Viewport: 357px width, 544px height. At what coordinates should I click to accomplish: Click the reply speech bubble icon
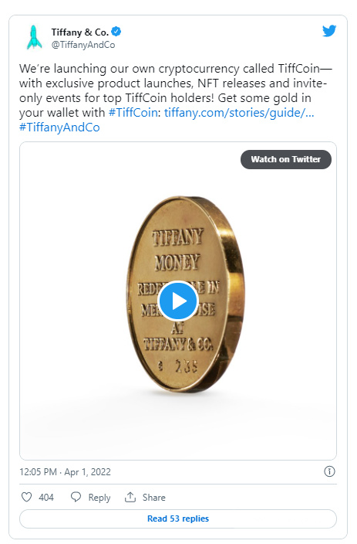[76, 497]
